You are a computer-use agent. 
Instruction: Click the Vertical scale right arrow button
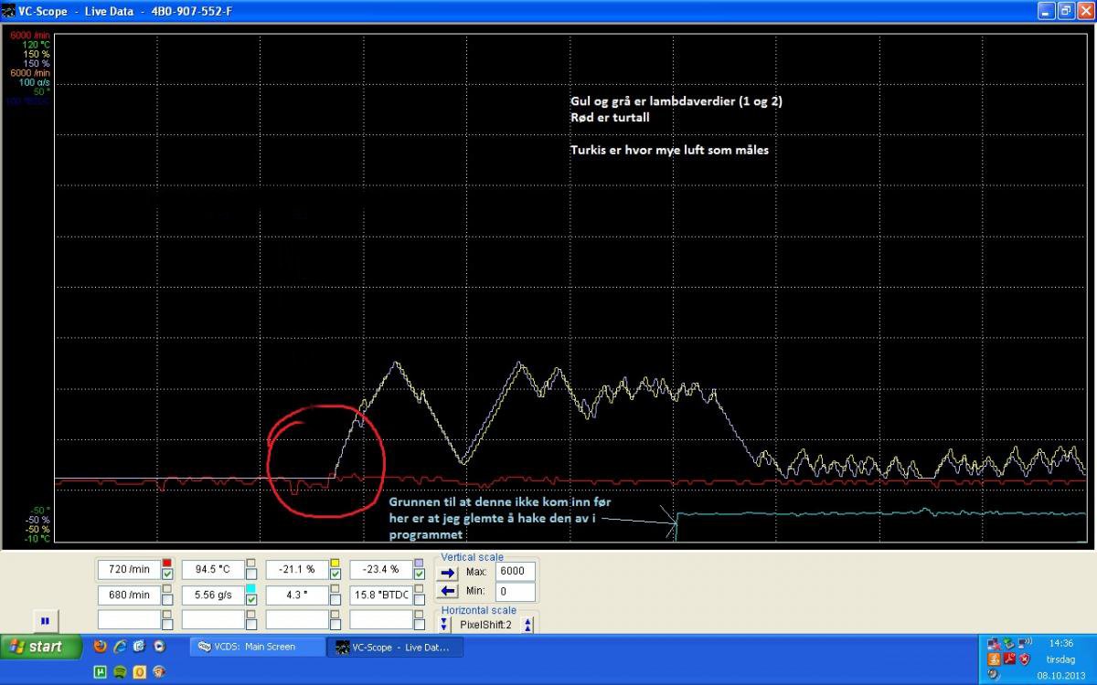(x=448, y=572)
